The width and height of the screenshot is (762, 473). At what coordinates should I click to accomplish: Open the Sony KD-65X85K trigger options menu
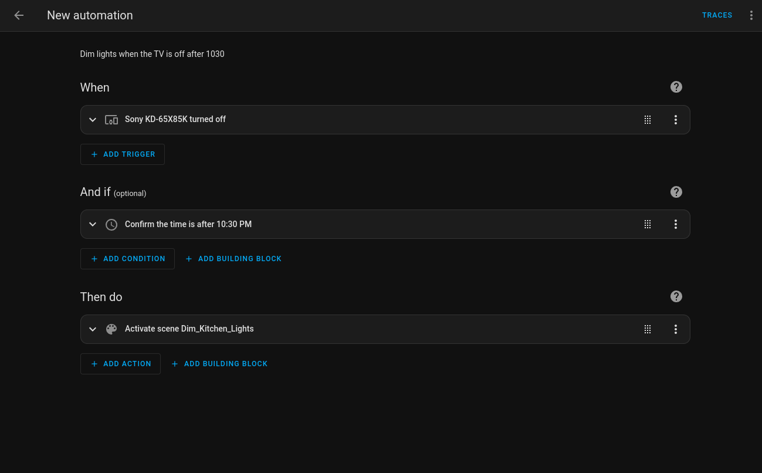[676, 120]
